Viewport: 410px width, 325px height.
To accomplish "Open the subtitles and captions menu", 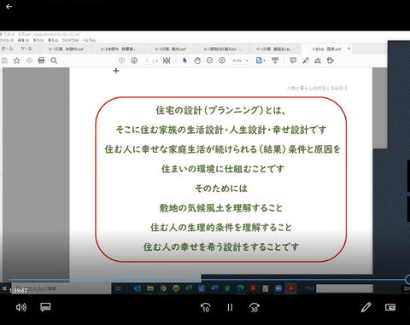I will coord(45,307).
